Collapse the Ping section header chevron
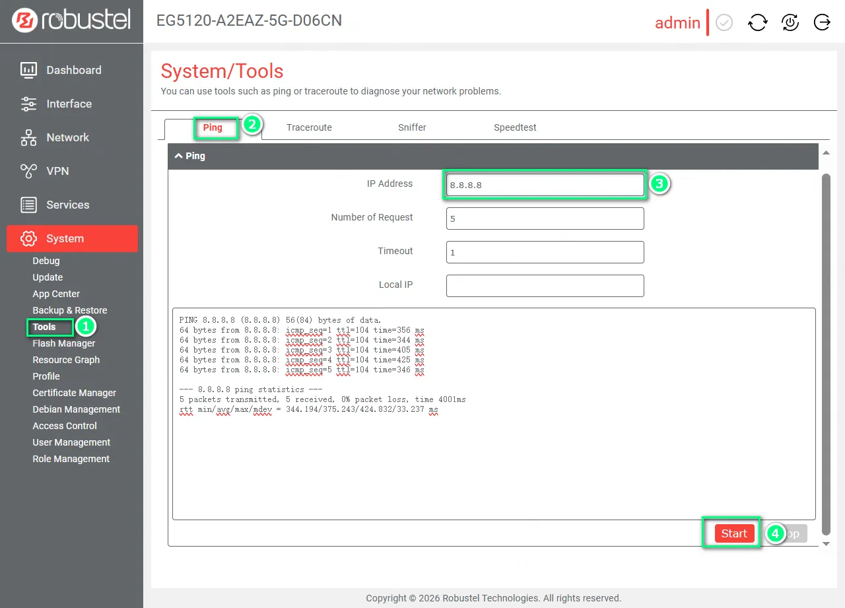Image resolution: width=845 pixels, height=608 pixels. [178, 156]
